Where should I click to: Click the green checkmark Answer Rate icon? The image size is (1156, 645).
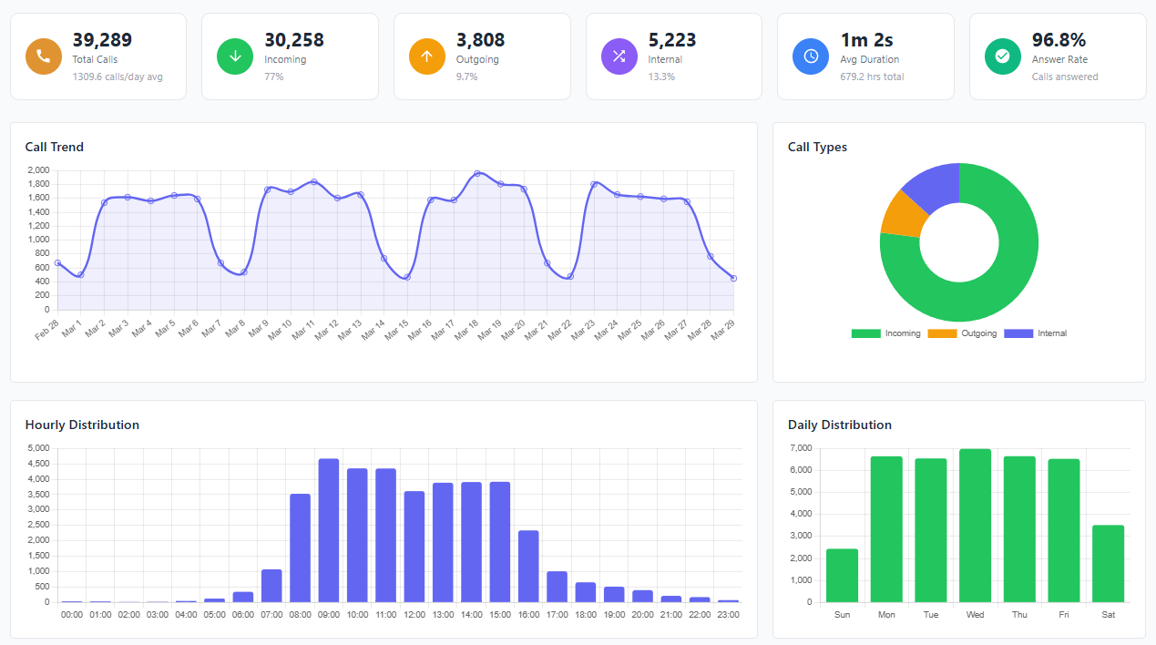tap(1002, 56)
